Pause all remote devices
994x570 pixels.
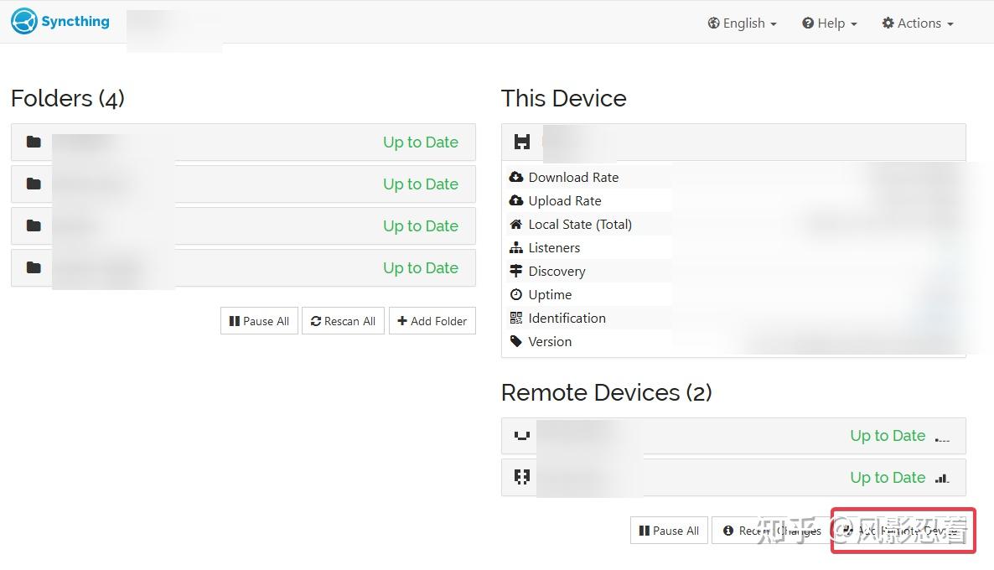[669, 531]
